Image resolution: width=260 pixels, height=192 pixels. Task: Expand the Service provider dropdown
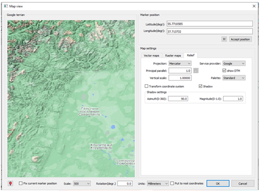coord(234,63)
